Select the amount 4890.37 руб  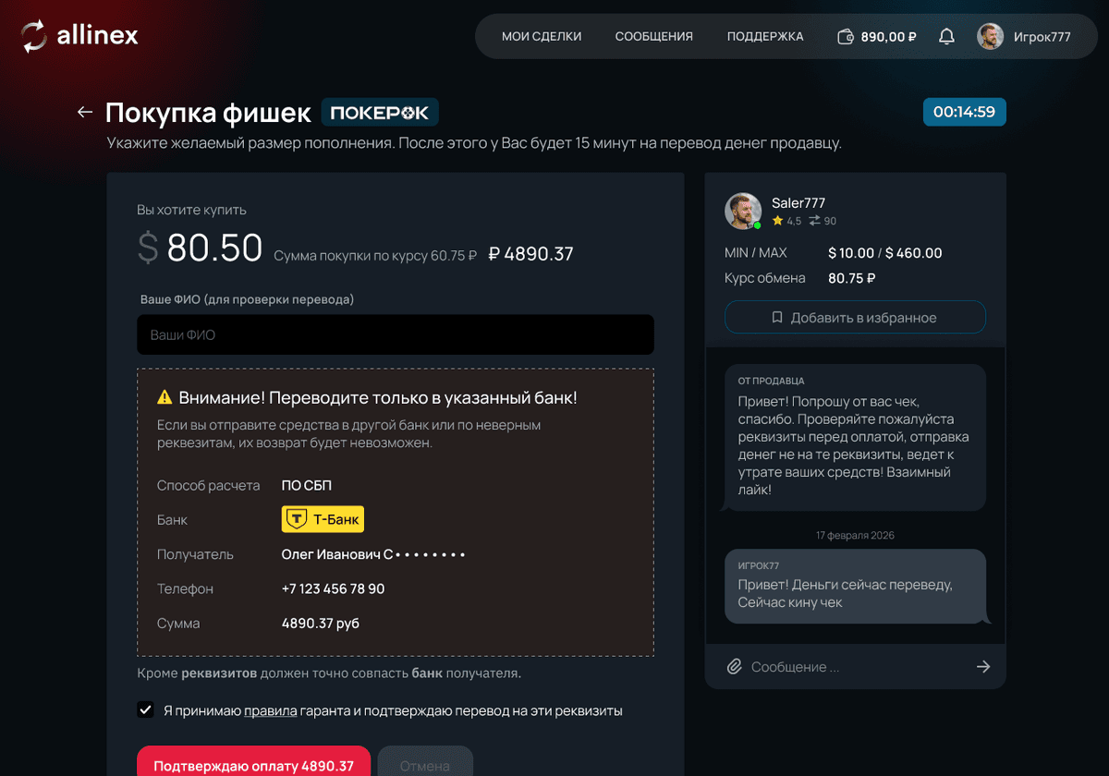(320, 624)
